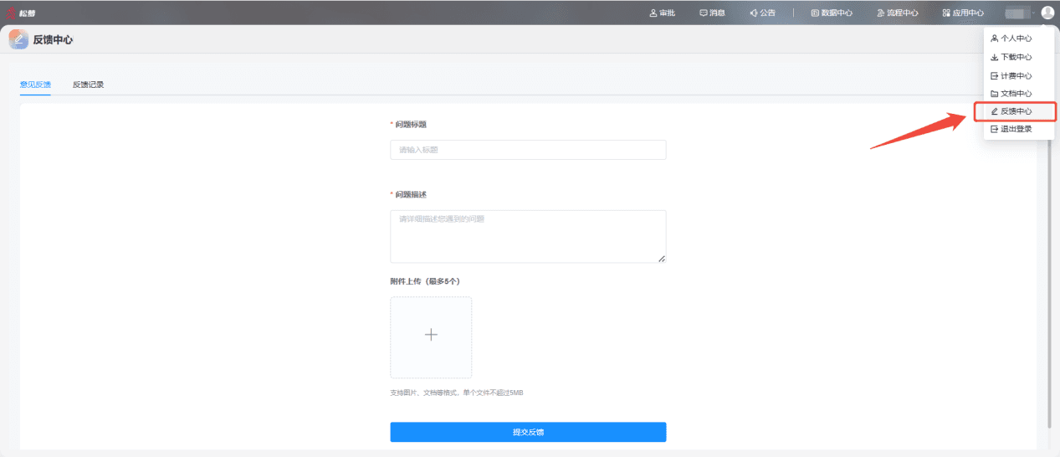Click the user avatar icon
This screenshot has height=457, width=1060.
click(1047, 13)
